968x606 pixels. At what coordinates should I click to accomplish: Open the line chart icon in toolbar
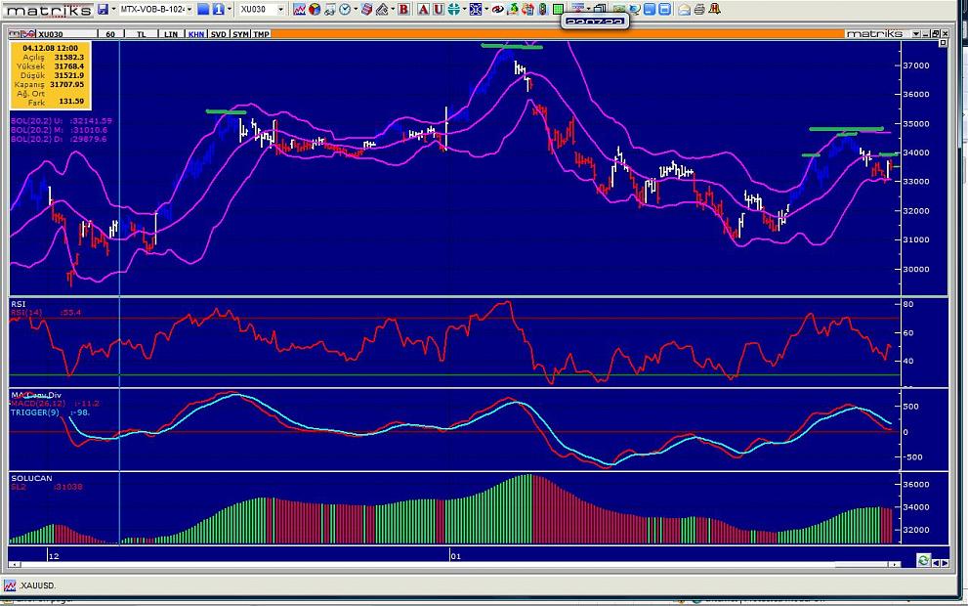click(300, 9)
